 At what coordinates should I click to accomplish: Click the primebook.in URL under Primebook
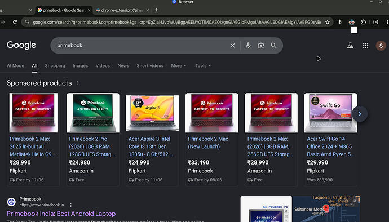tap(42, 205)
